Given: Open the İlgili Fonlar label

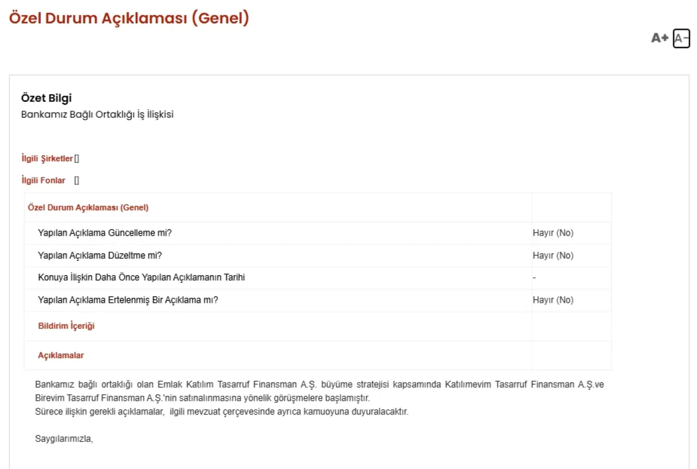Looking at the screenshot, I should (x=43, y=180).
